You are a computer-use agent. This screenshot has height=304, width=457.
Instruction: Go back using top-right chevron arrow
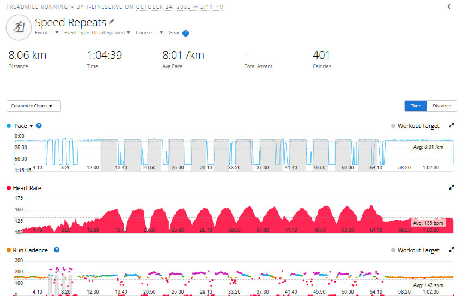coord(449,7)
